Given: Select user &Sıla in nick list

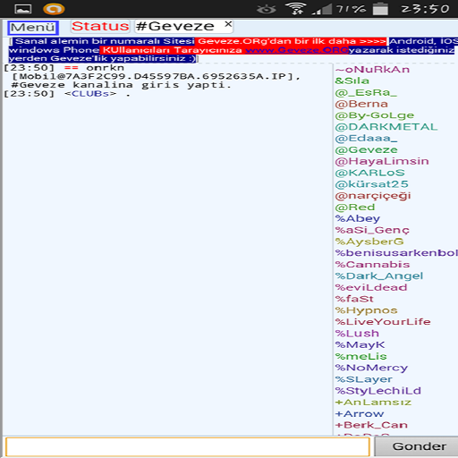Looking at the screenshot, I should (352, 81).
